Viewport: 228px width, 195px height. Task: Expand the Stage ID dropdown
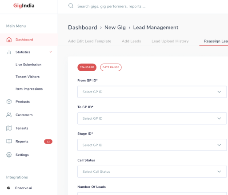[x=152, y=145]
